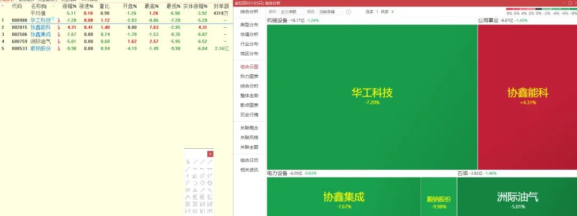Select the arrow line drawing tool
Viewport: 577px width, 216px height.
pyautogui.click(x=210, y=162)
